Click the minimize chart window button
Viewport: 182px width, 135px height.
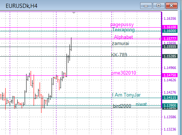[146, 6]
